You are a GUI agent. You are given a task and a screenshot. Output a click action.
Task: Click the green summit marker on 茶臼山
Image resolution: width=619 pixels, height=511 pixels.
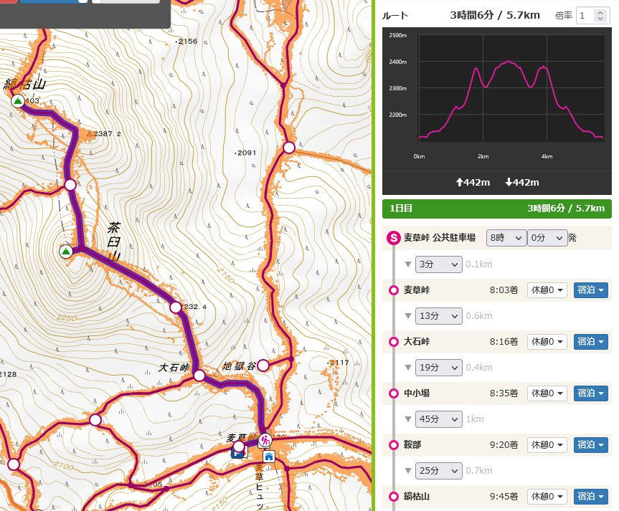(66, 252)
